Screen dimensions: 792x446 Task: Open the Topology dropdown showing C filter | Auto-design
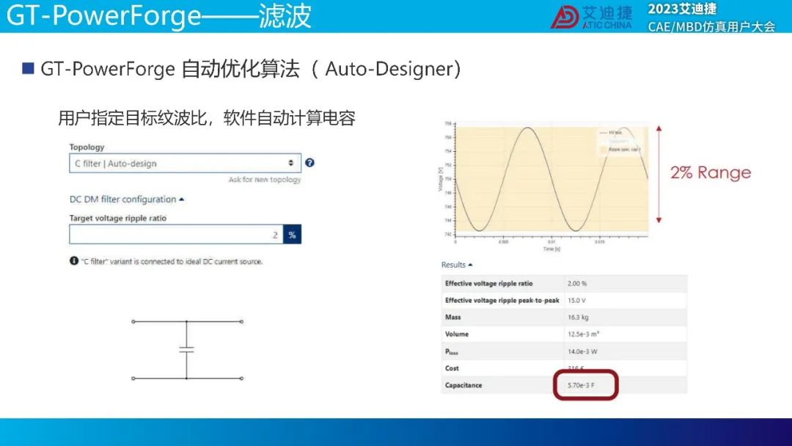(185, 163)
